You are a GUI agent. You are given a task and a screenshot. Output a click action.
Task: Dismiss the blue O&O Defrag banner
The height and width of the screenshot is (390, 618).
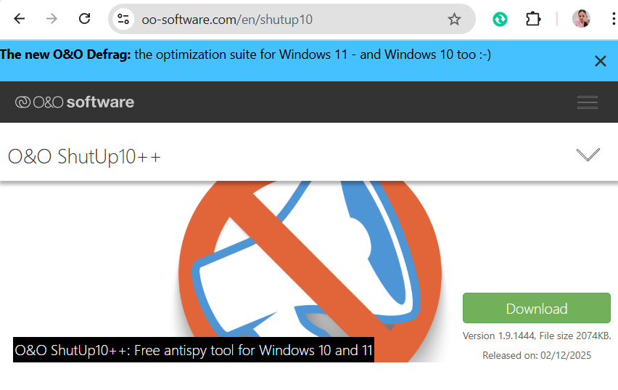(x=601, y=61)
